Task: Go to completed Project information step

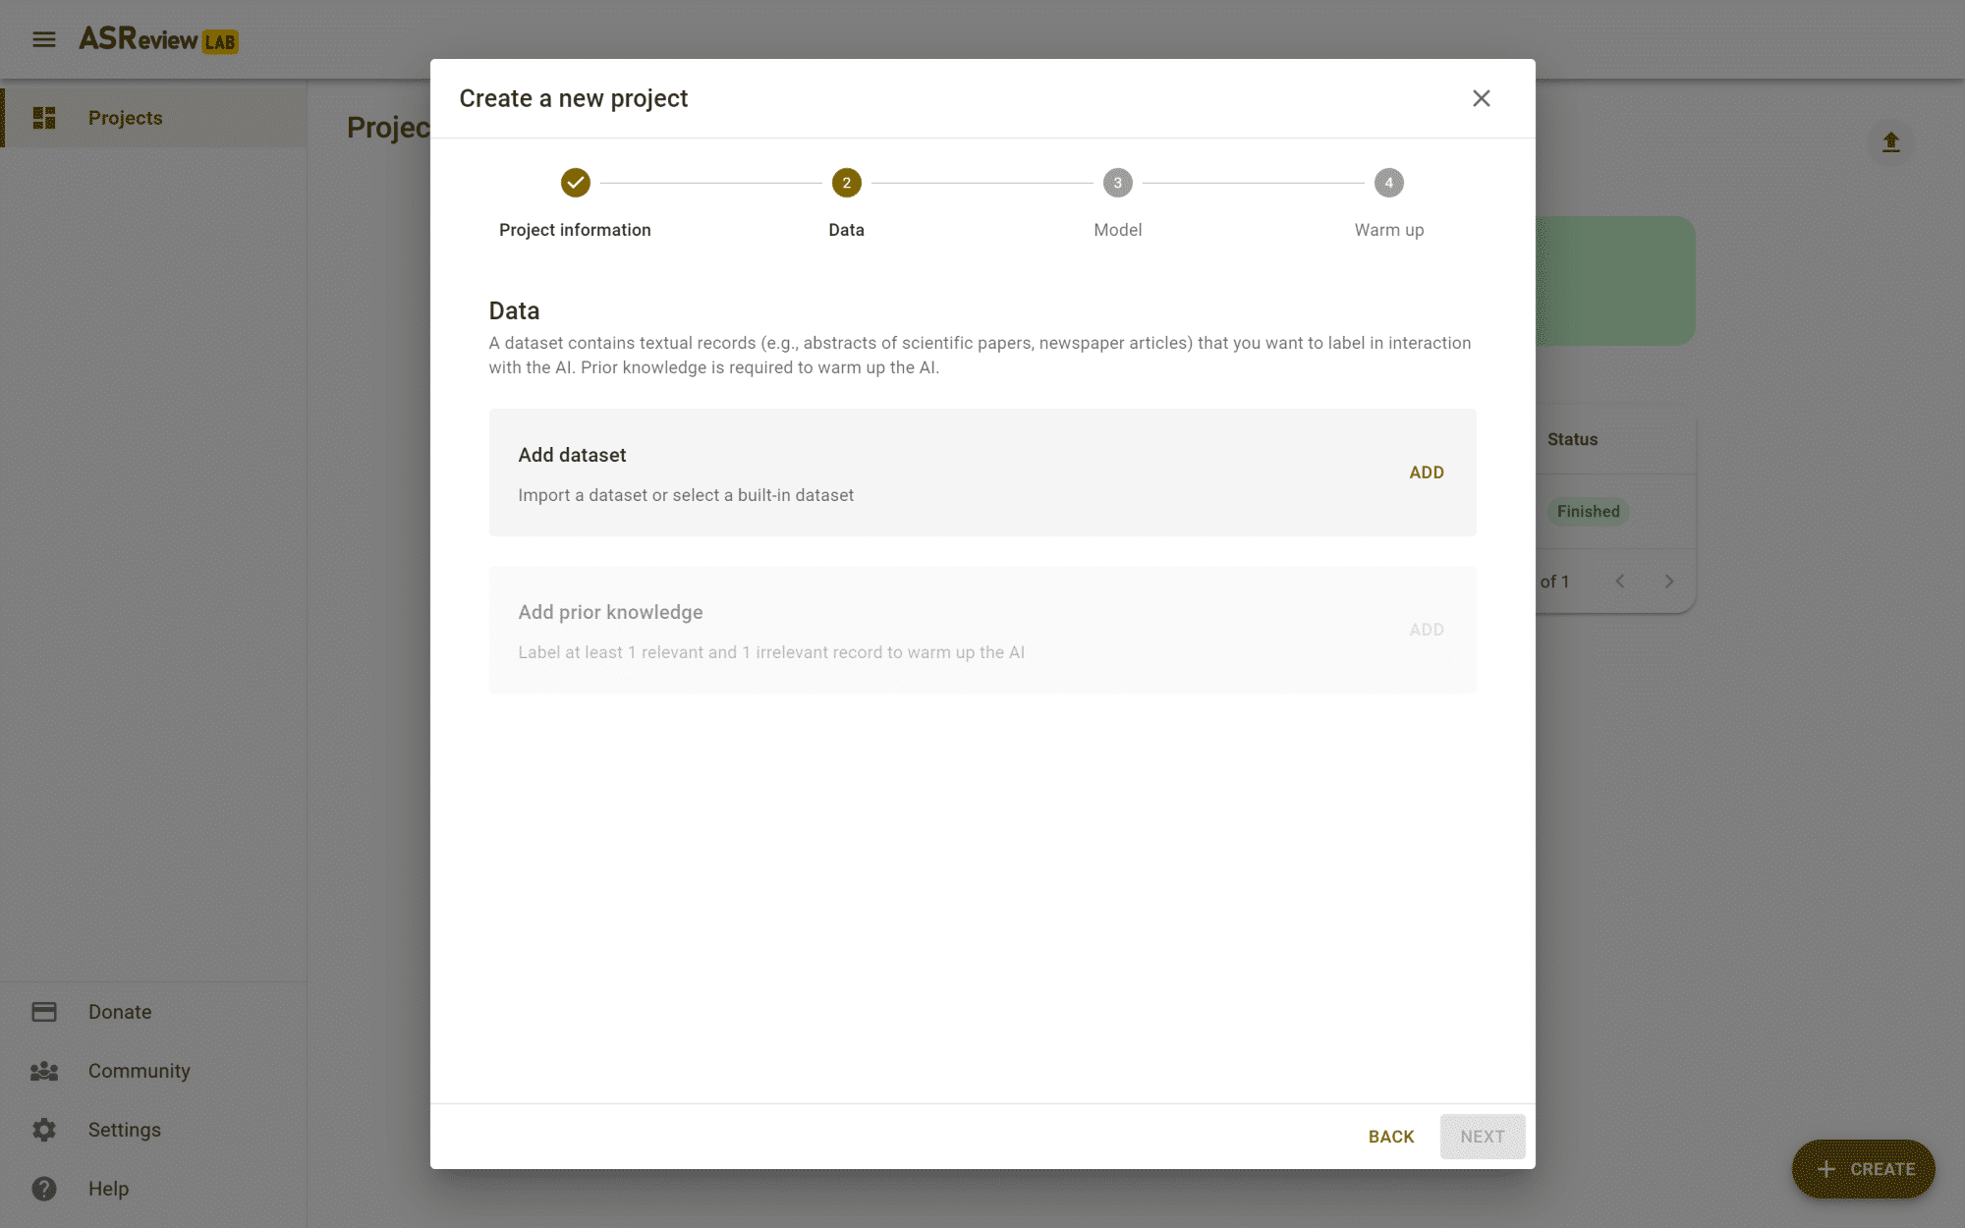Action: 575,183
